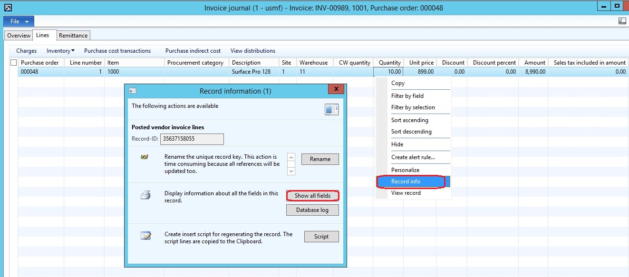Click the Record-ID input field
This screenshot has height=277, width=629.
(193, 139)
